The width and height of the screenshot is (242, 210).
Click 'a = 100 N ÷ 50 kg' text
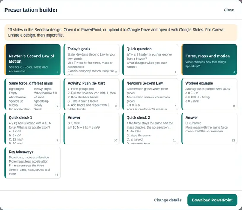(x=197, y=97)
